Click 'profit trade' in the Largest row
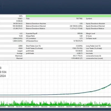The image size is (111, 111). (x=30, y=51)
